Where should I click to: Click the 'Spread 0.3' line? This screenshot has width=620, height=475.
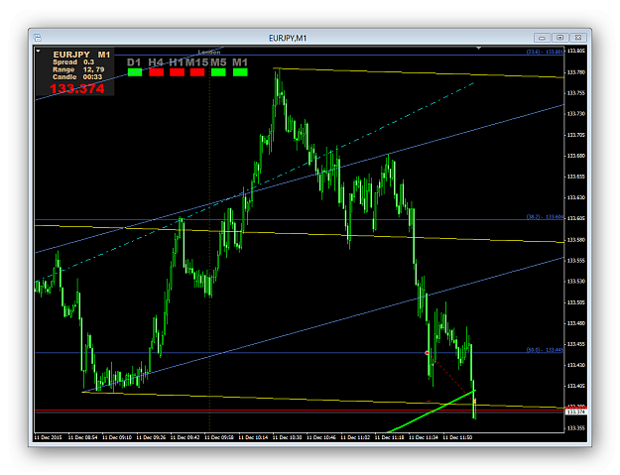pyautogui.click(x=73, y=62)
